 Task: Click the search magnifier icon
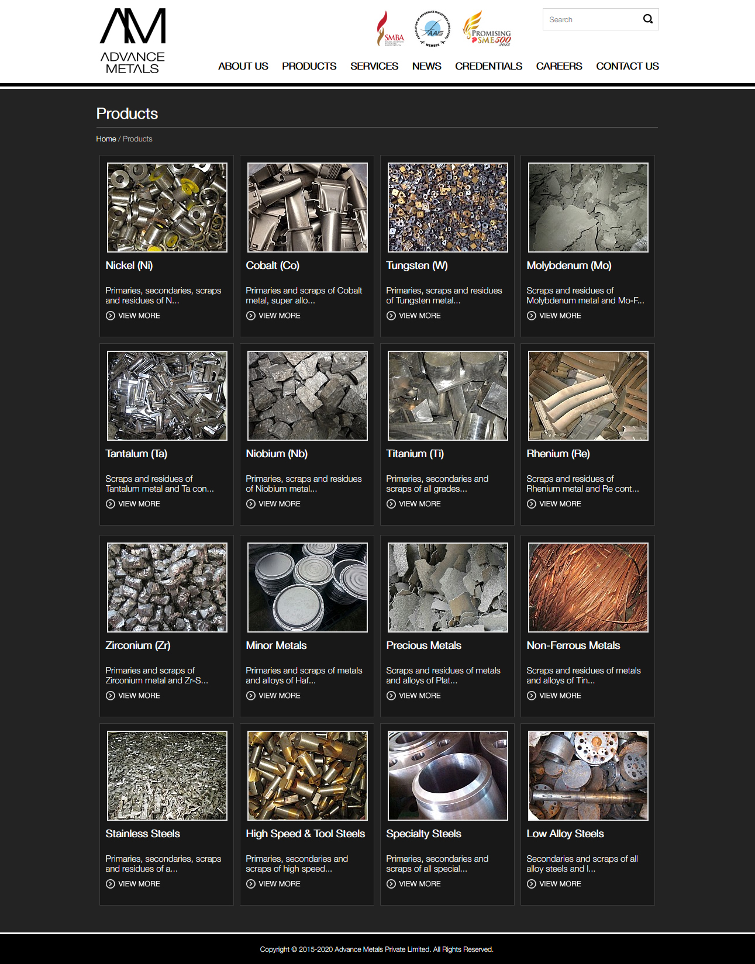[x=647, y=19]
